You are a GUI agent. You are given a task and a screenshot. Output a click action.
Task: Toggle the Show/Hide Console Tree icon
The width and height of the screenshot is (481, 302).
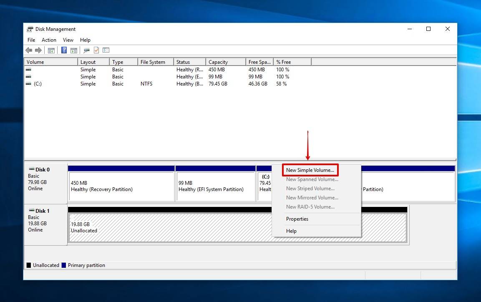click(51, 50)
